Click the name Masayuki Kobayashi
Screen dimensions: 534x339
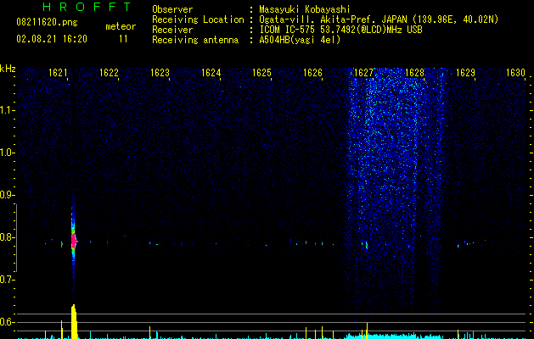(x=305, y=9)
